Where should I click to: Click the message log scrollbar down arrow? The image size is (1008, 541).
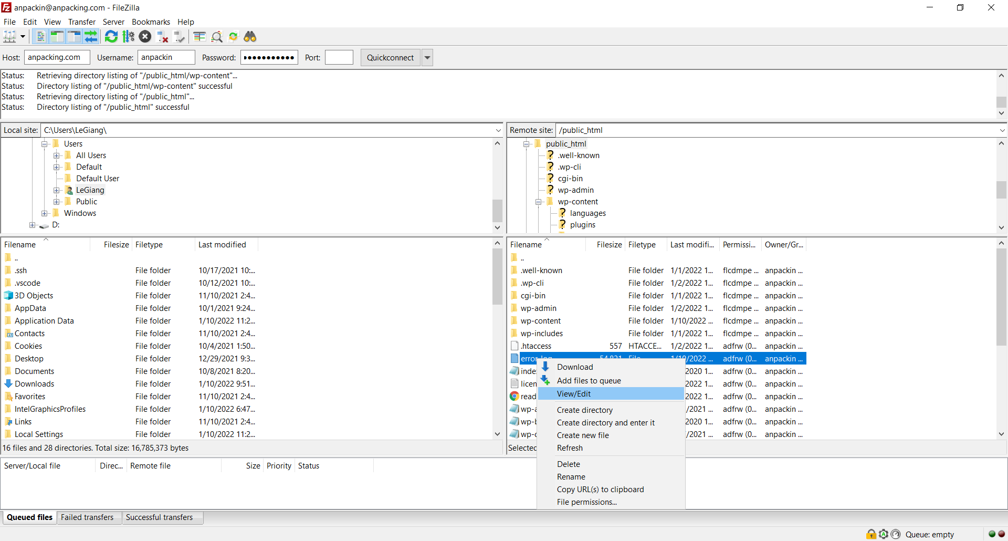tap(1001, 113)
